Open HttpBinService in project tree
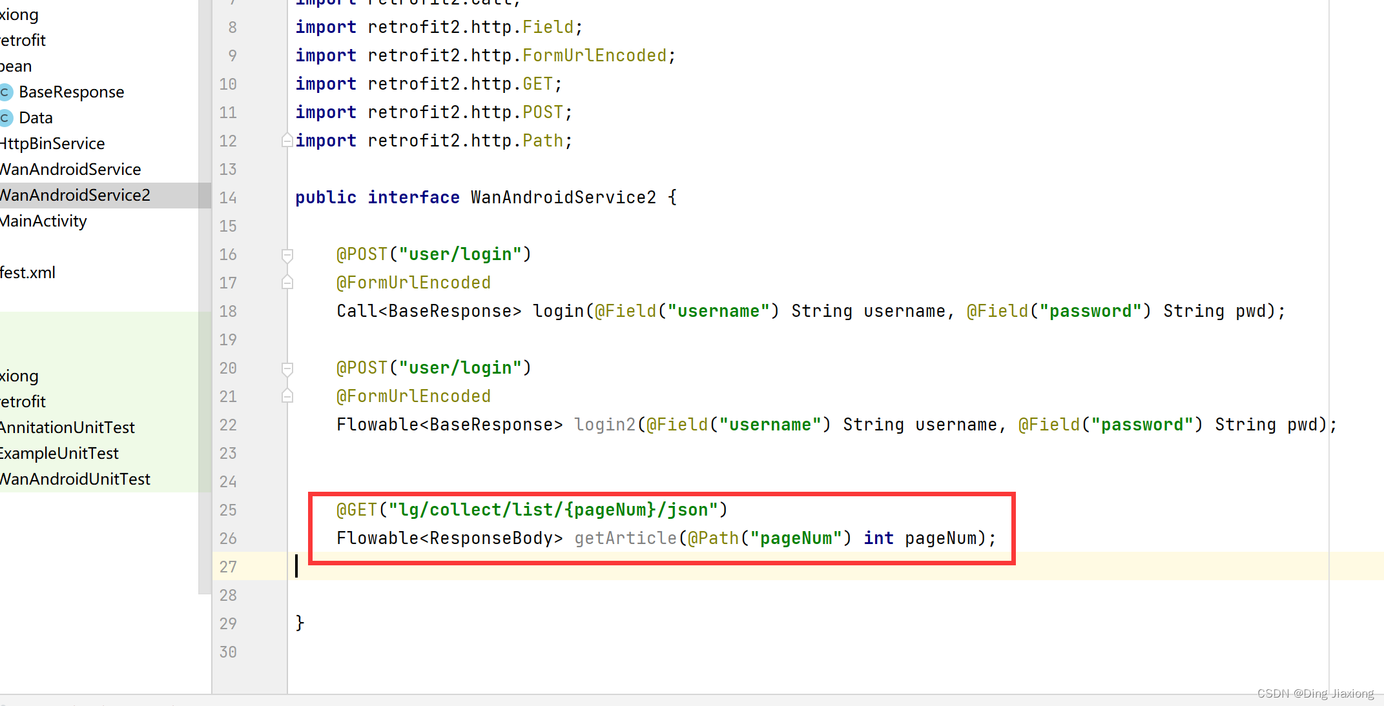 52,143
